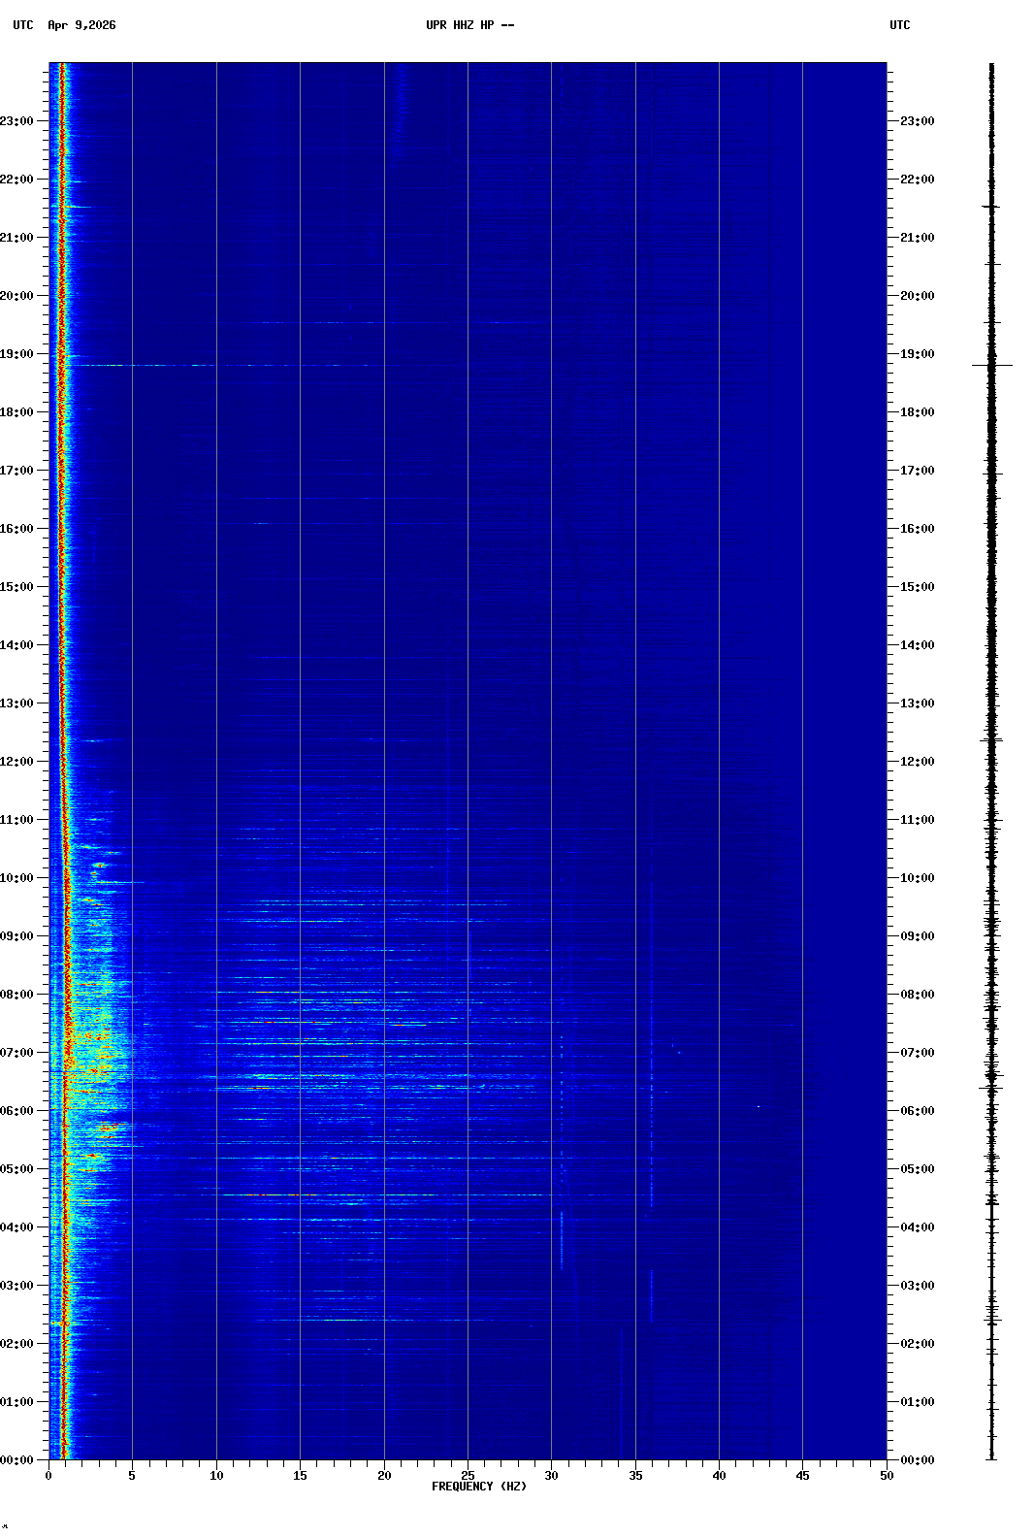Click the 04:00 label on left axis
This screenshot has width=1034, height=1537.
pyautogui.click(x=17, y=1227)
